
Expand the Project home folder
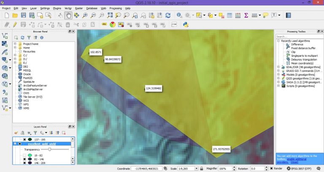point(15,44)
